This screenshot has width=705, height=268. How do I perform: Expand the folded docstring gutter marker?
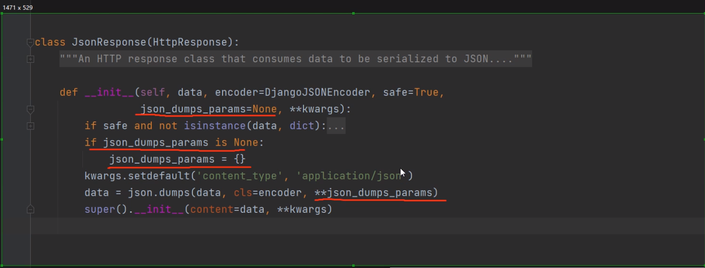30,59
